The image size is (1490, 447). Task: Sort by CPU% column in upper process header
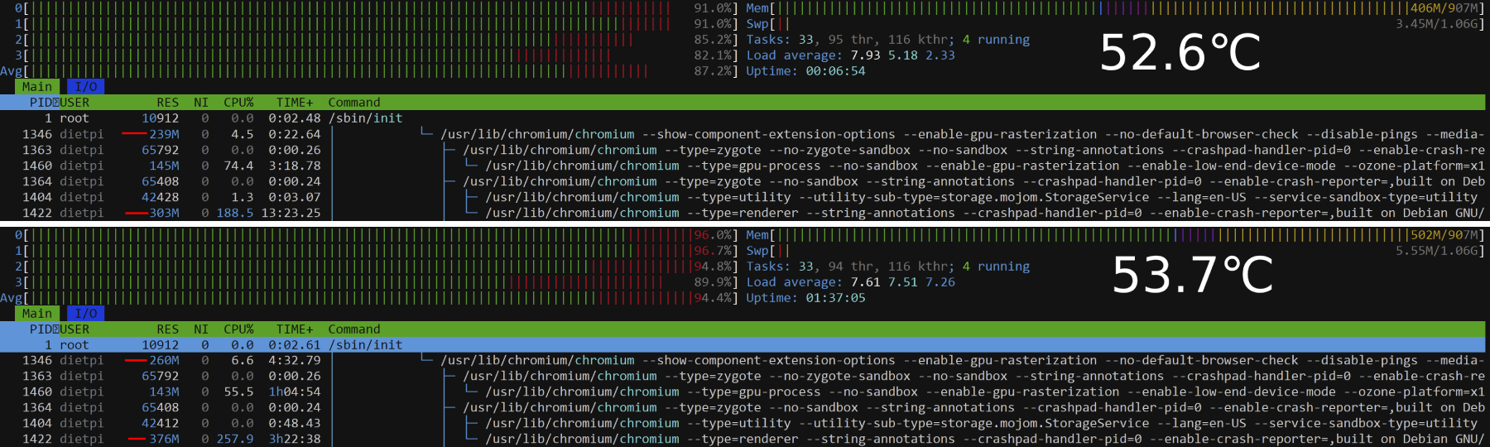238,103
